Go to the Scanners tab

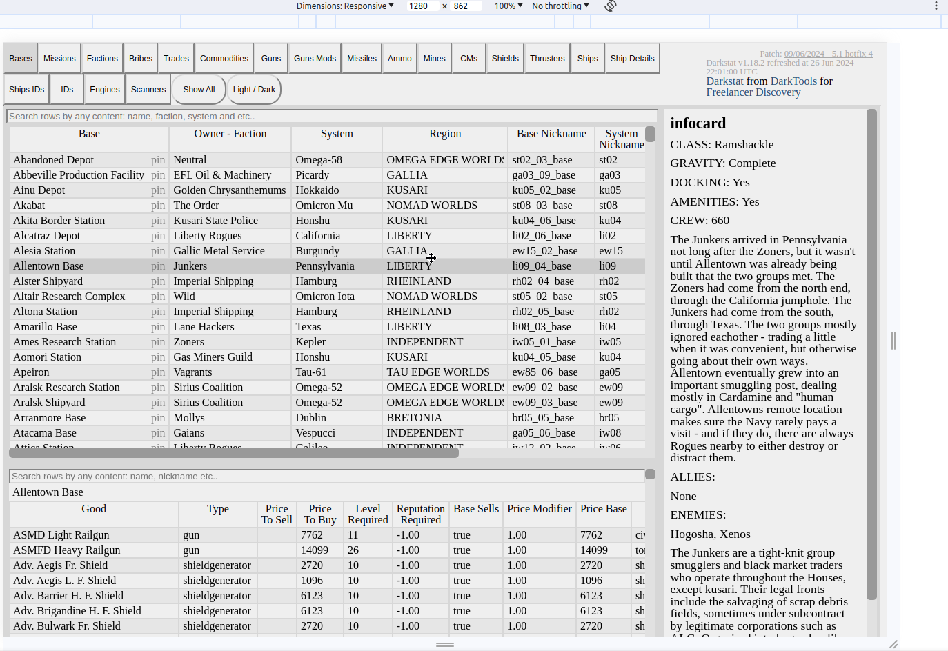point(148,90)
